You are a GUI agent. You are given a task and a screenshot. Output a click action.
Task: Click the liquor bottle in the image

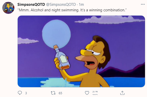click(62, 58)
